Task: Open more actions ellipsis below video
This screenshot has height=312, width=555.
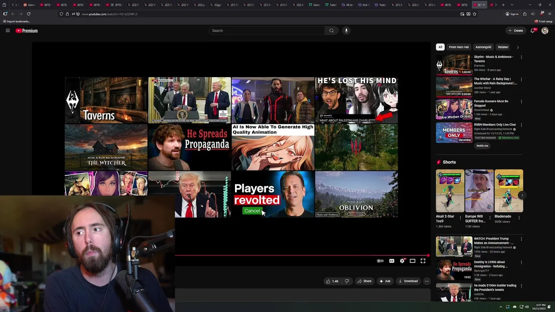Action: pos(427,281)
